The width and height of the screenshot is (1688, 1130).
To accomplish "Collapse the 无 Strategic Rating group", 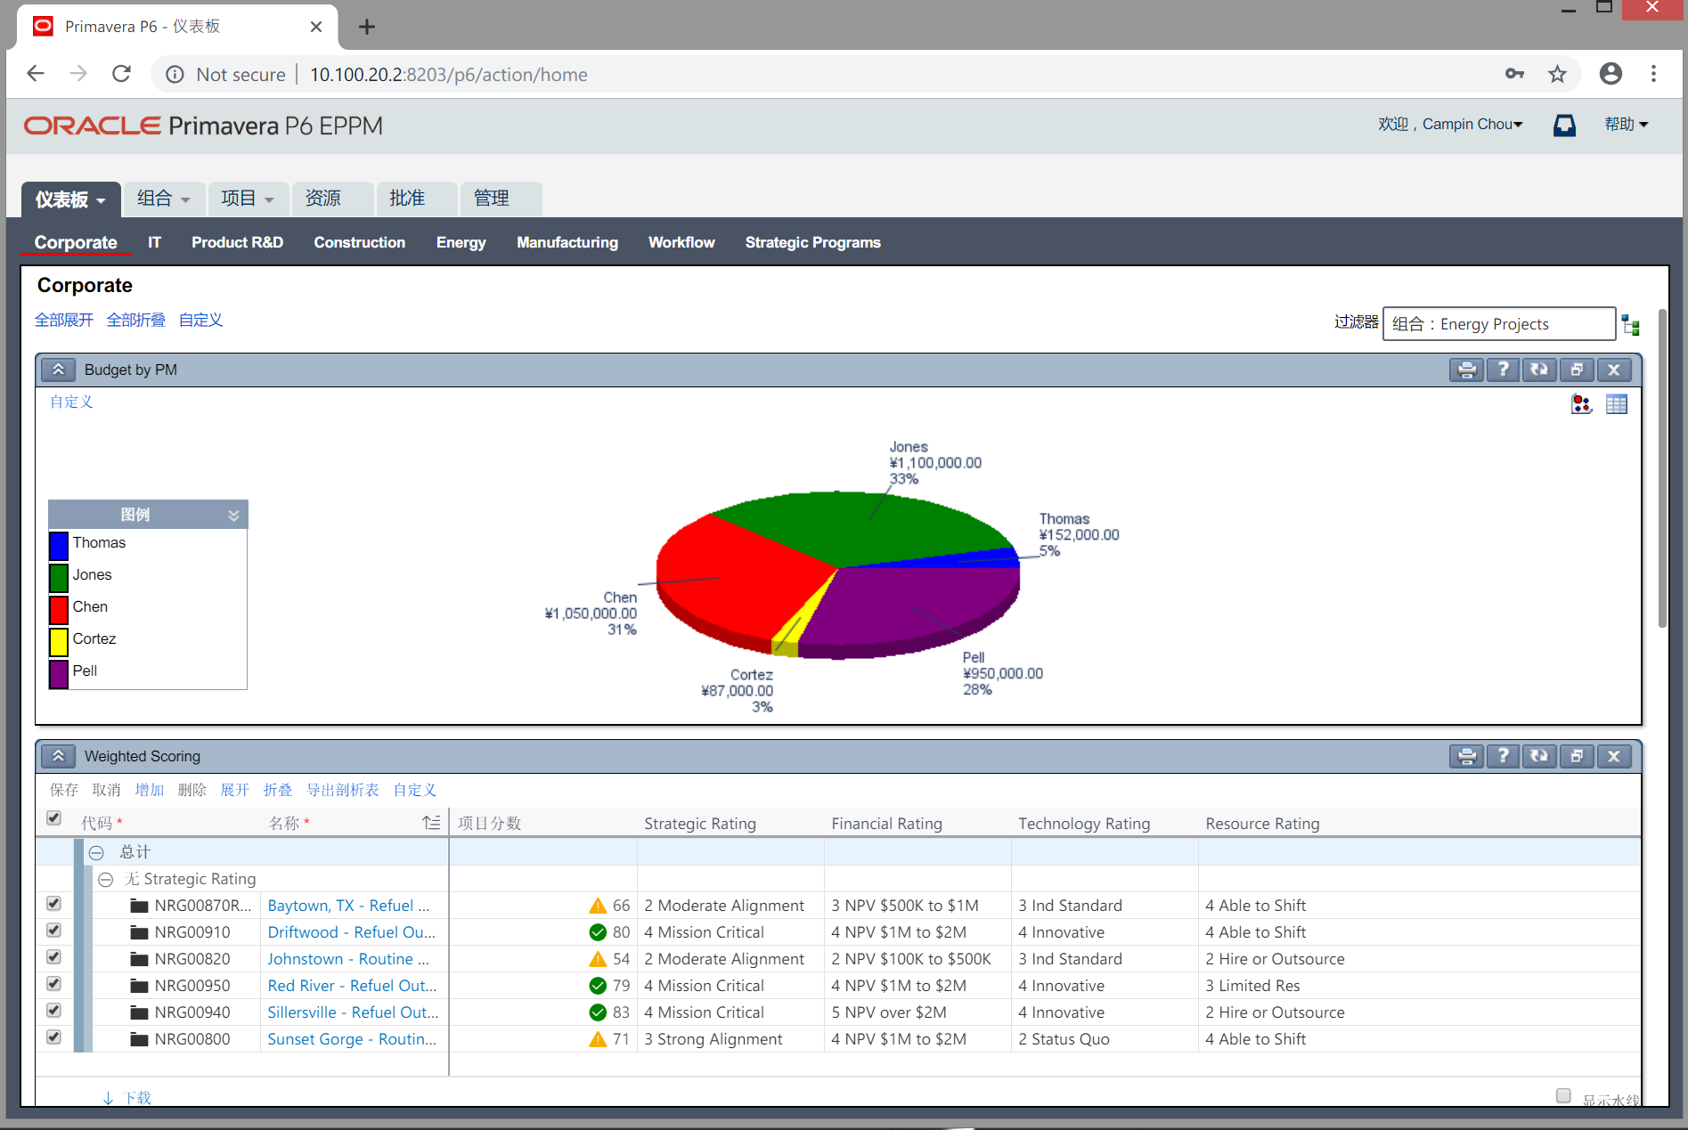I will point(105,879).
